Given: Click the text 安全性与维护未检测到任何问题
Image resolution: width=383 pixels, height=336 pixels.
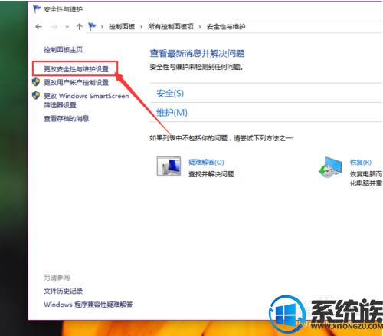Looking at the screenshot, I should click(196, 68).
